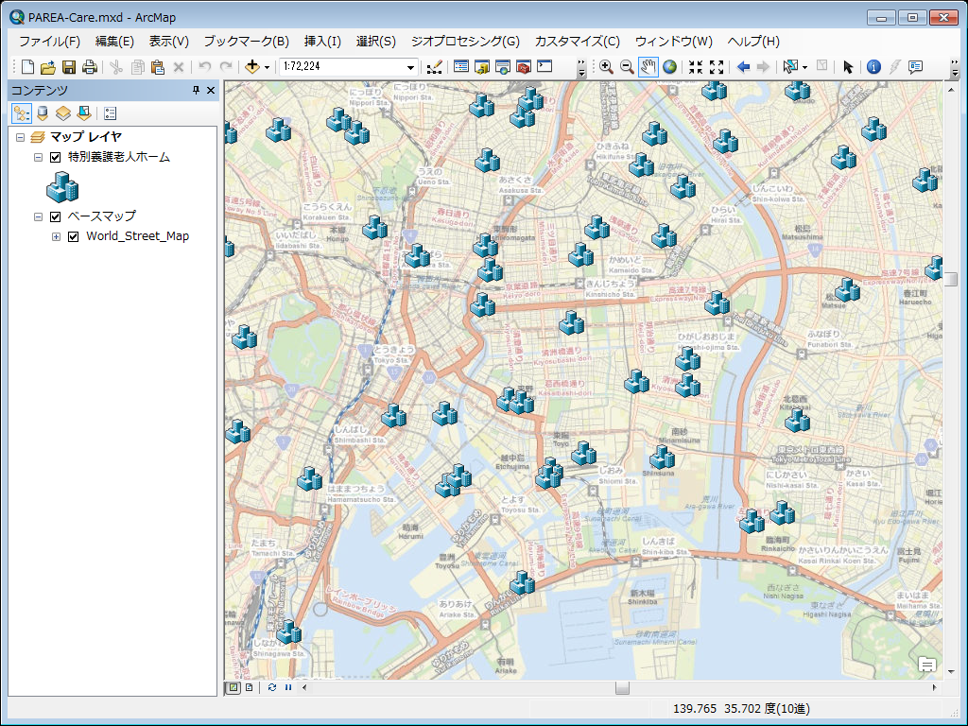Click Fixed Zoom Out arrows icon
The height and width of the screenshot is (726, 968).
(x=717, y=67)
